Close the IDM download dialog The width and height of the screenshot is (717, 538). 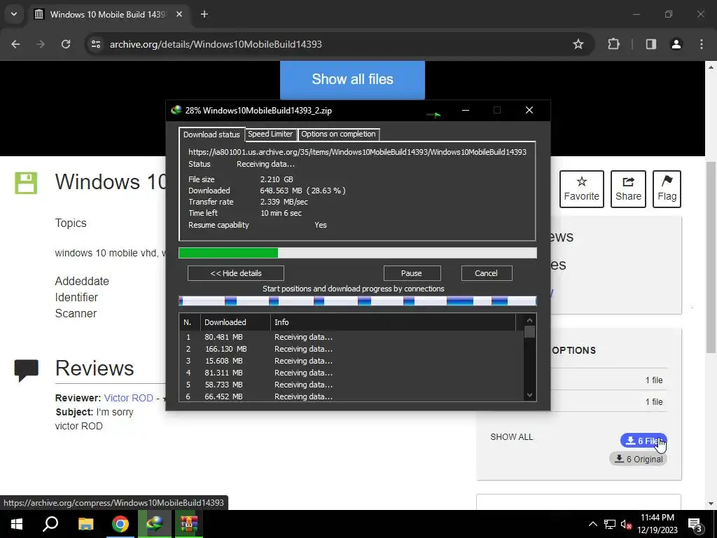pos(529,110)
